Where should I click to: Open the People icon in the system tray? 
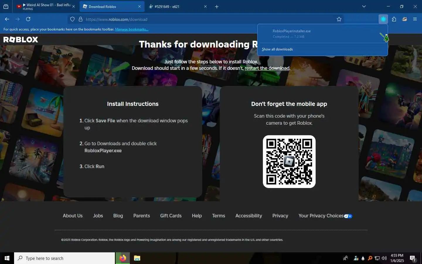tap(346, 258)
